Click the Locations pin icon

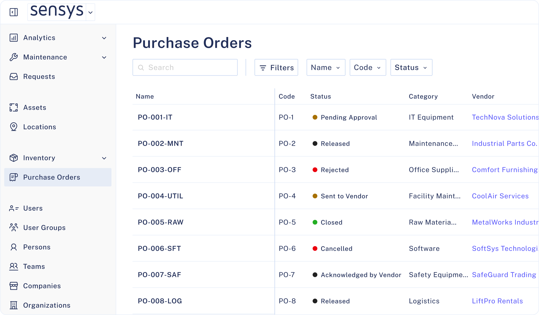coord(14,127)
